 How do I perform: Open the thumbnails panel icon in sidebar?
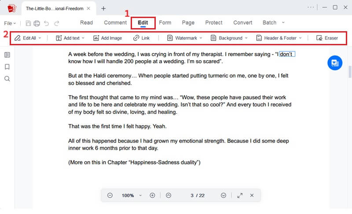coord(7,55)
